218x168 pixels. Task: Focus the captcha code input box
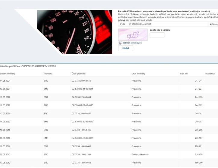157,35
